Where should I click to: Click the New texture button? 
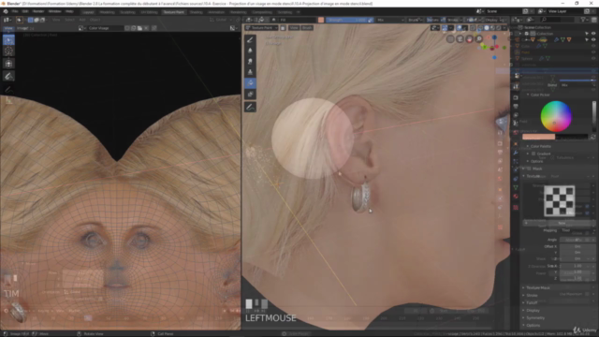point(562,223)
